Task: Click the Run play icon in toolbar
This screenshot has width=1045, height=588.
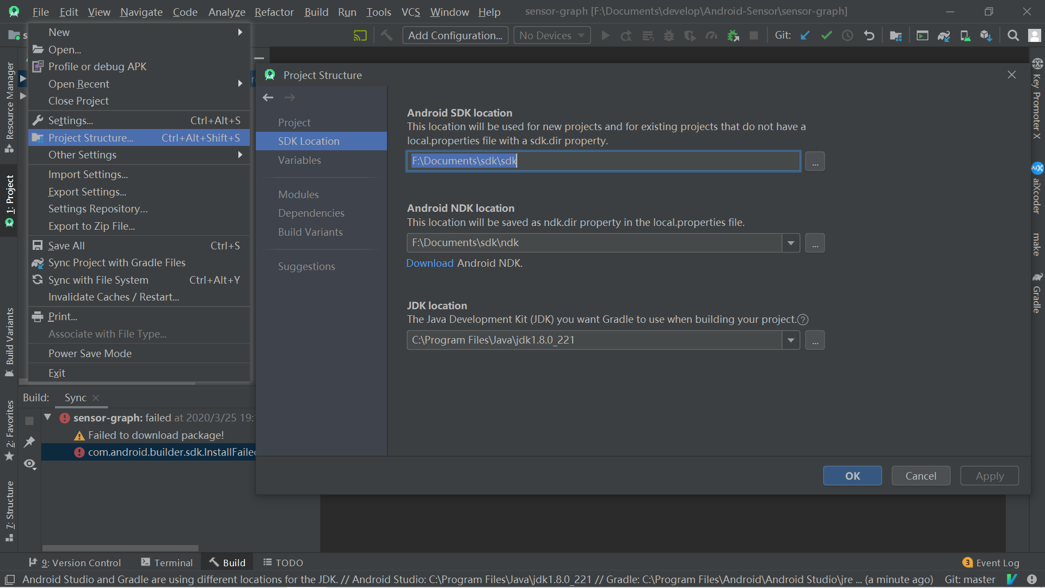Action: [605, 35]
